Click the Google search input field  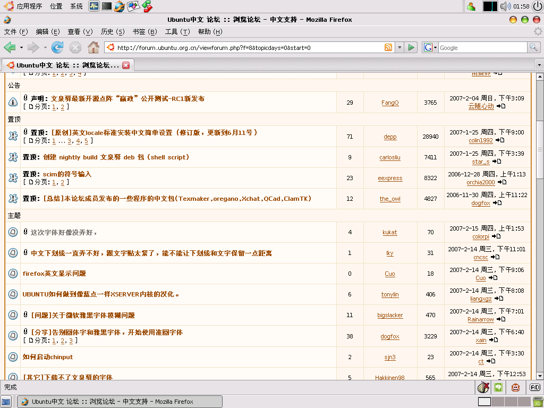pyautogui.click(x=483, y=47)
